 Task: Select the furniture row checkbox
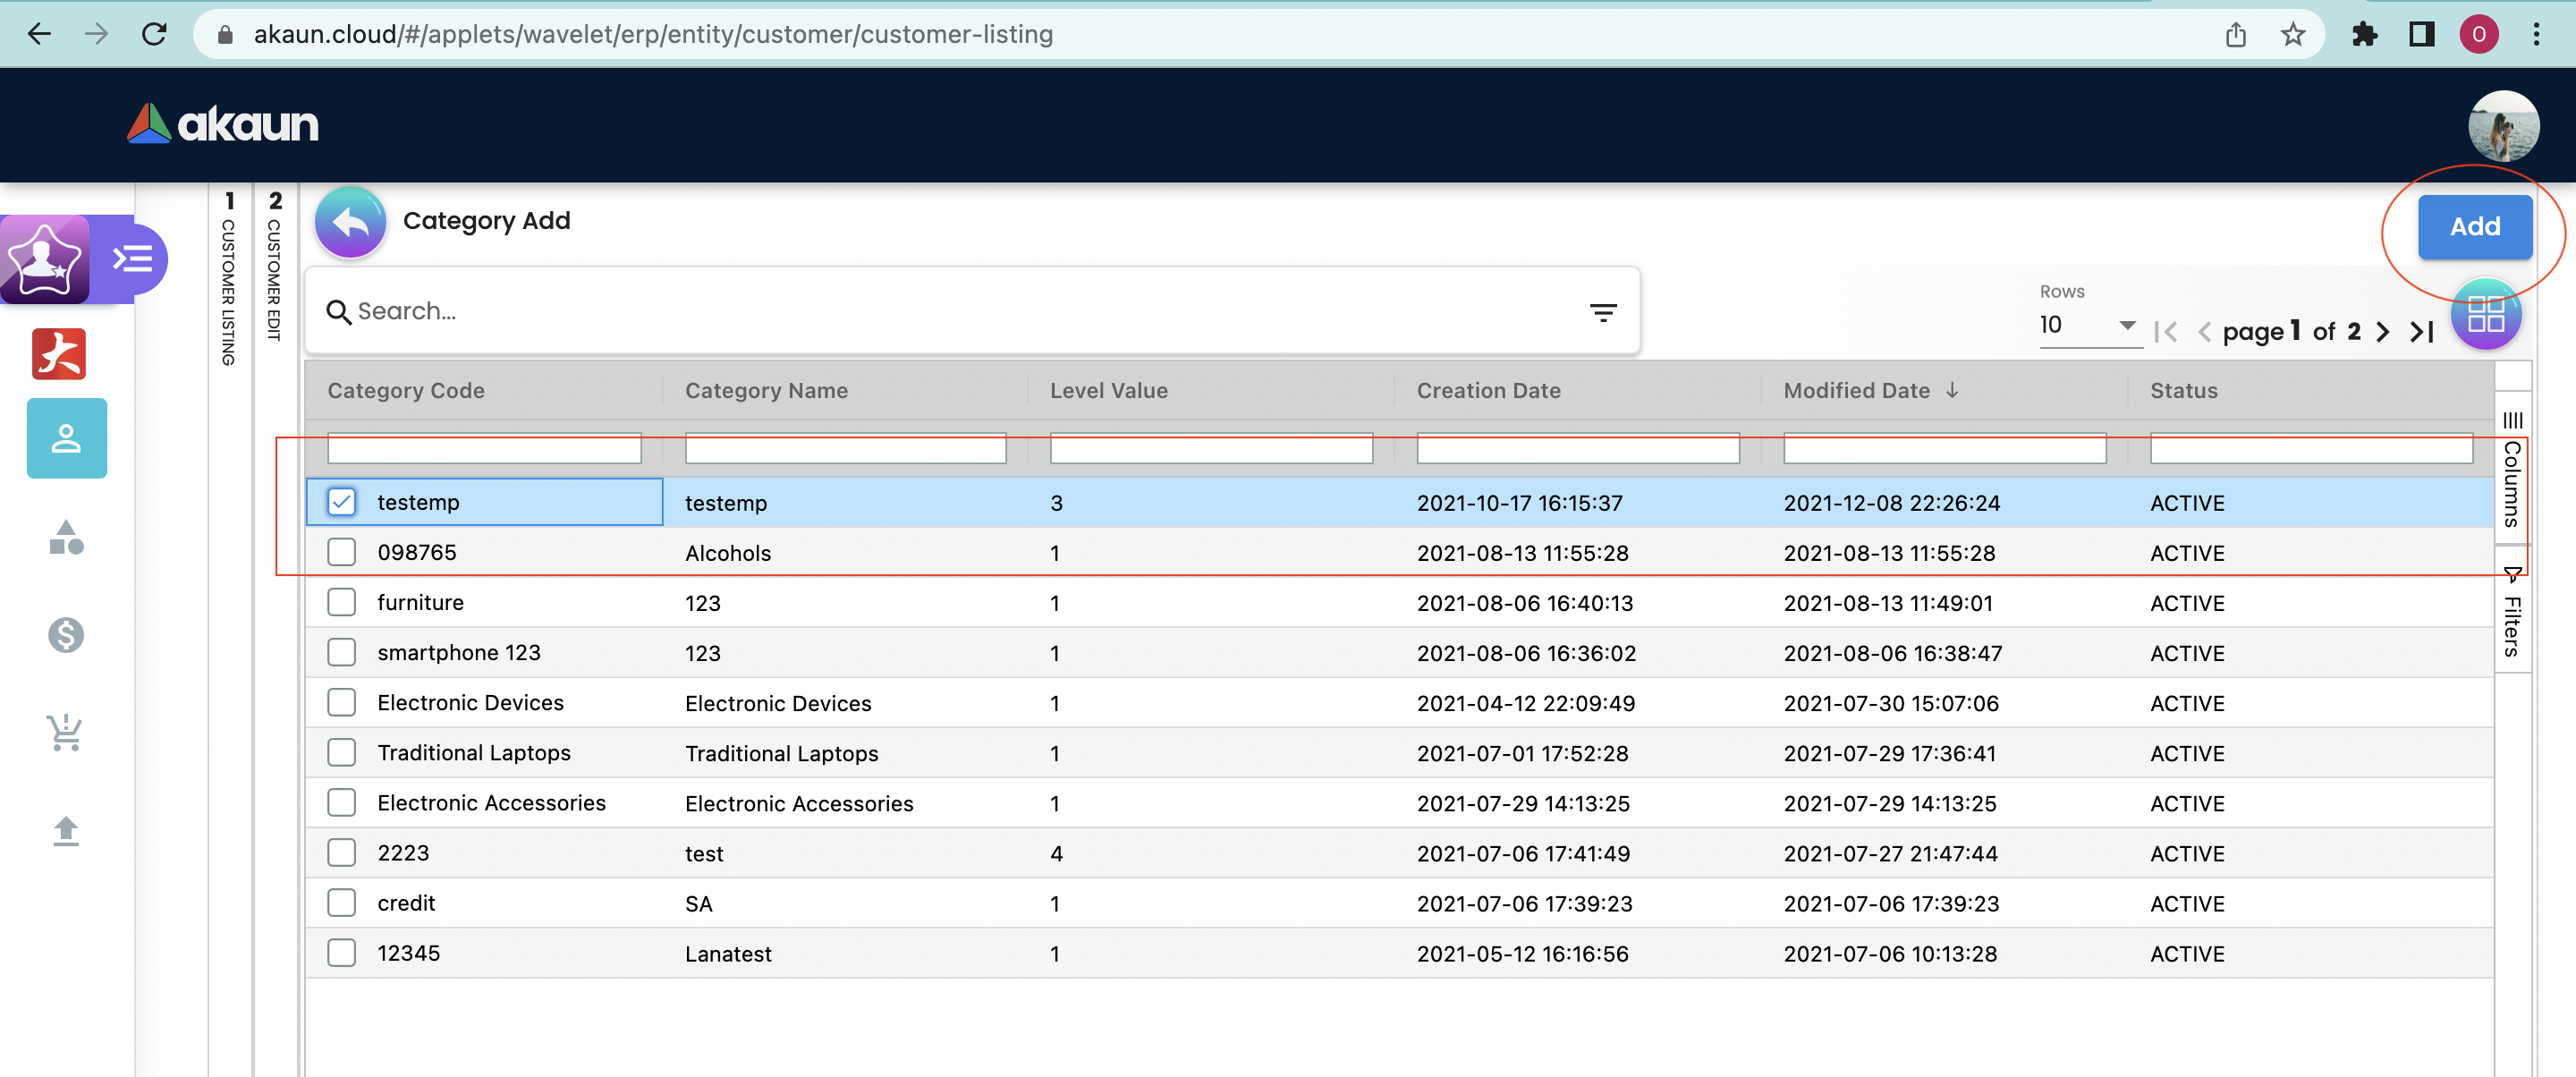pyautogui.click(x=342, y=602)
